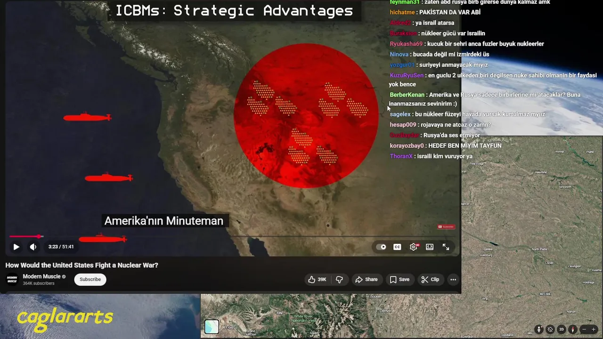Zoom in the map with plus
This screenshot has width=603, height=339.
pyautogui.click(x=594, y=330)
